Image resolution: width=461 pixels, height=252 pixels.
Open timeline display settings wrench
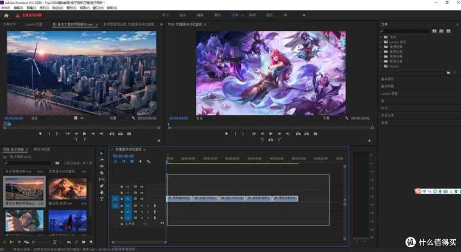(x=149, y=161)
